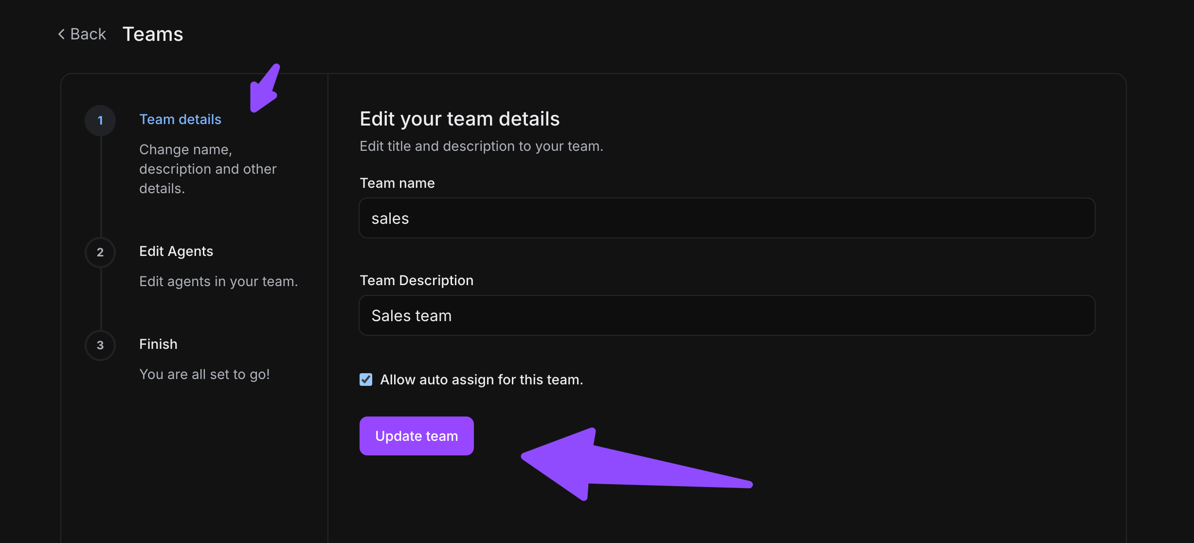Jump to the Finish step
This screenshot has height=543, width=1194.
coord(158,344)
